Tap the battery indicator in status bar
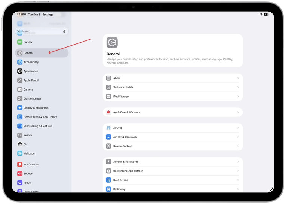The image size is (286, 204). pos(266,15)
